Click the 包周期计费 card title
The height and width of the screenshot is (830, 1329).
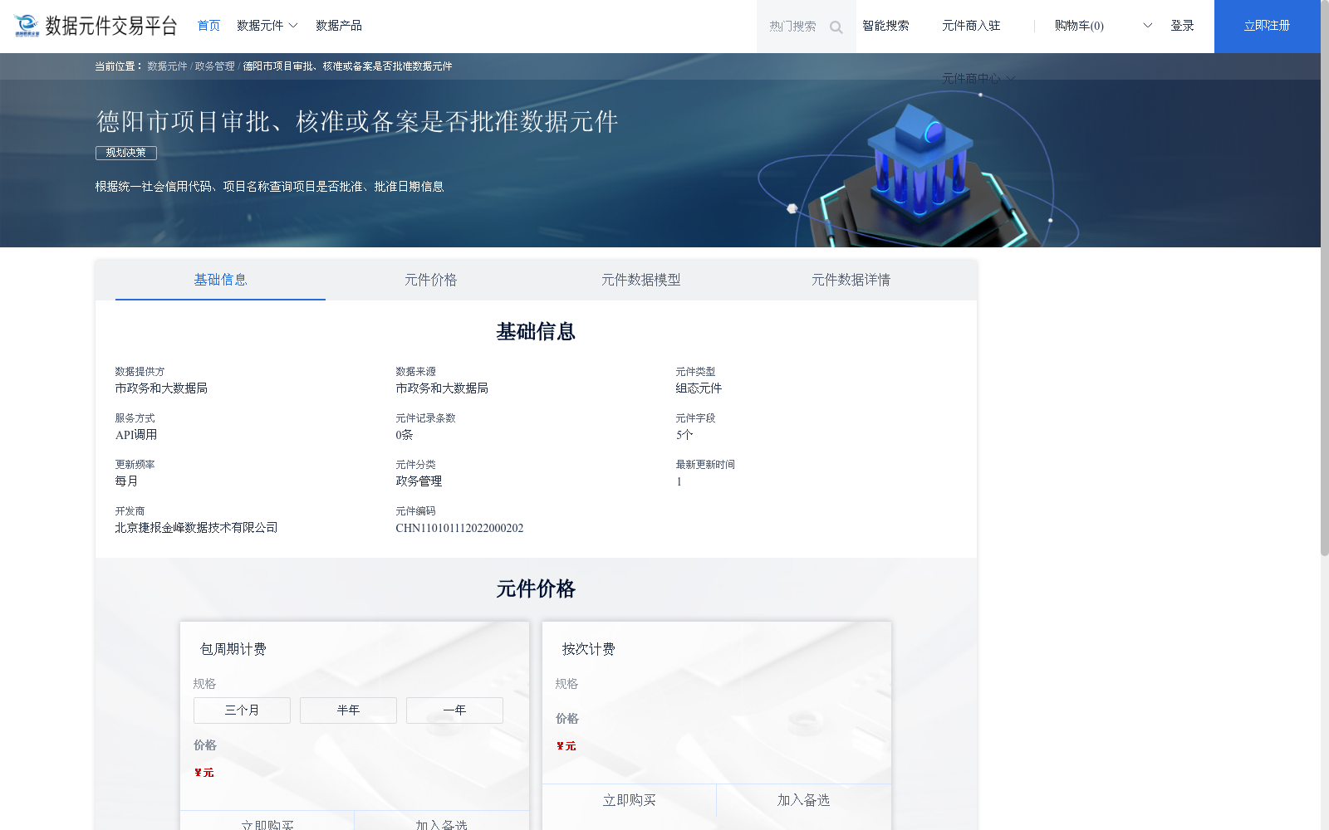[233, 649]
